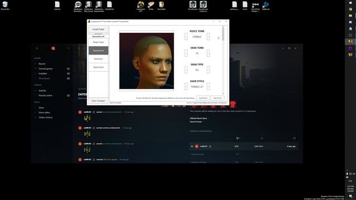Open Recent games in GOG Galaxy sidebar
The image size is (356, 200).
click(42, 64)
